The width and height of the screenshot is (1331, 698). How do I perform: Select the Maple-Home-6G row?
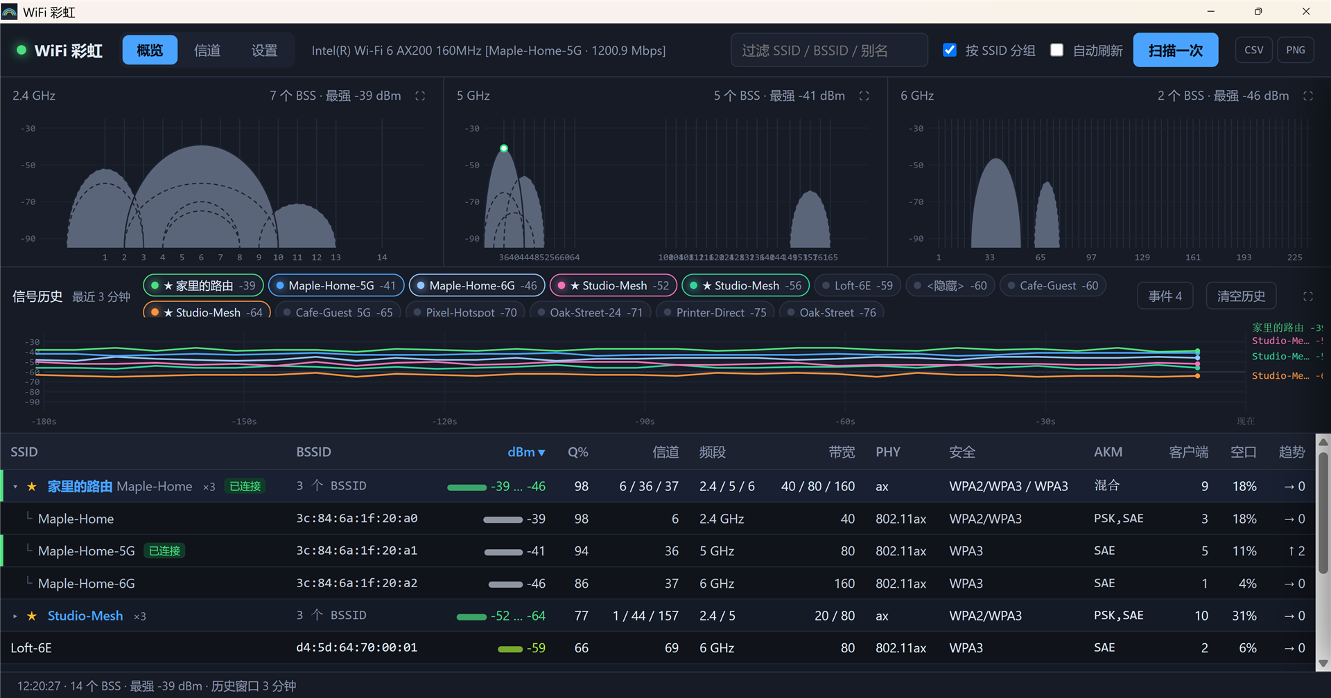(659, 583)
